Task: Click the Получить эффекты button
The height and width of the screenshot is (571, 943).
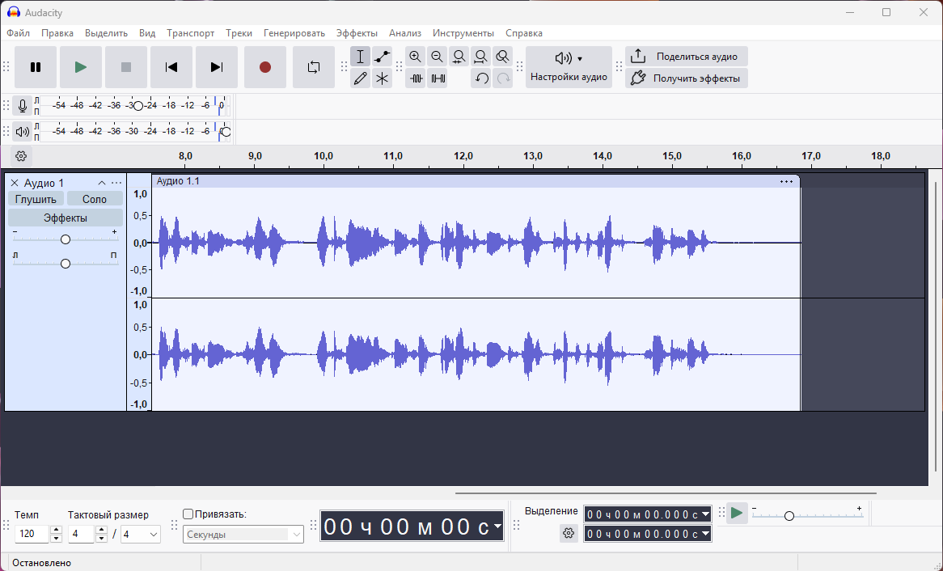Action: [x=687, y=78]
